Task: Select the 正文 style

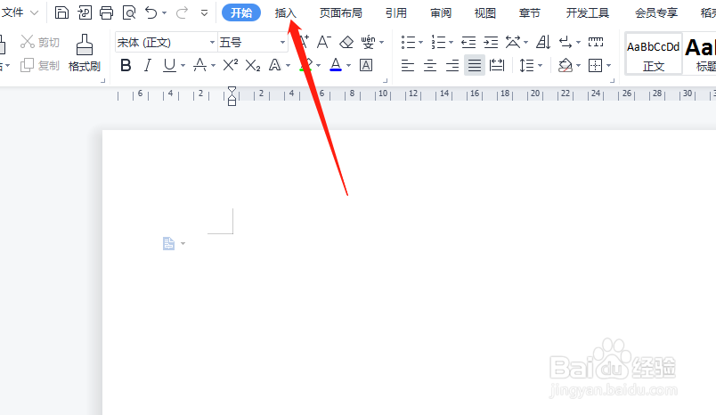Action: 654,53
